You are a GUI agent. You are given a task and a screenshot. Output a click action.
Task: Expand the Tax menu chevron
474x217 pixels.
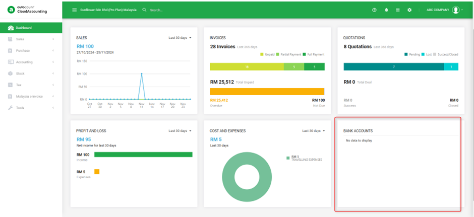(x=53, y=85)
